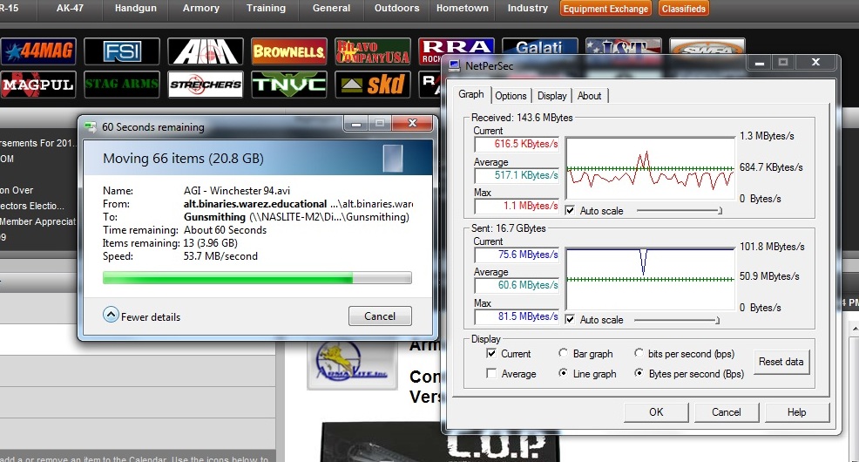The image size is (859, 462).
Task: Click the Gunsmithing destination folder link
Action: pos(214,217)
